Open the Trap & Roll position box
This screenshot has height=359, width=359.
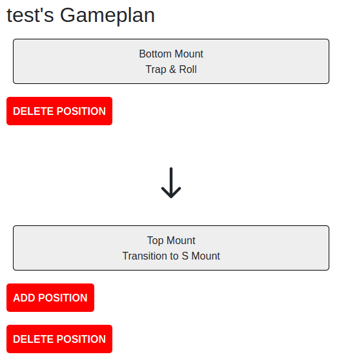171,61
